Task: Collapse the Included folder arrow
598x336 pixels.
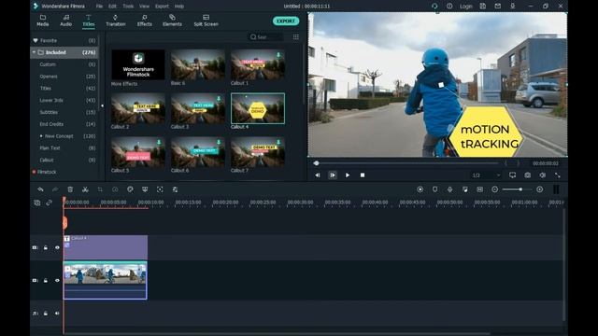Action: [34, 52]
